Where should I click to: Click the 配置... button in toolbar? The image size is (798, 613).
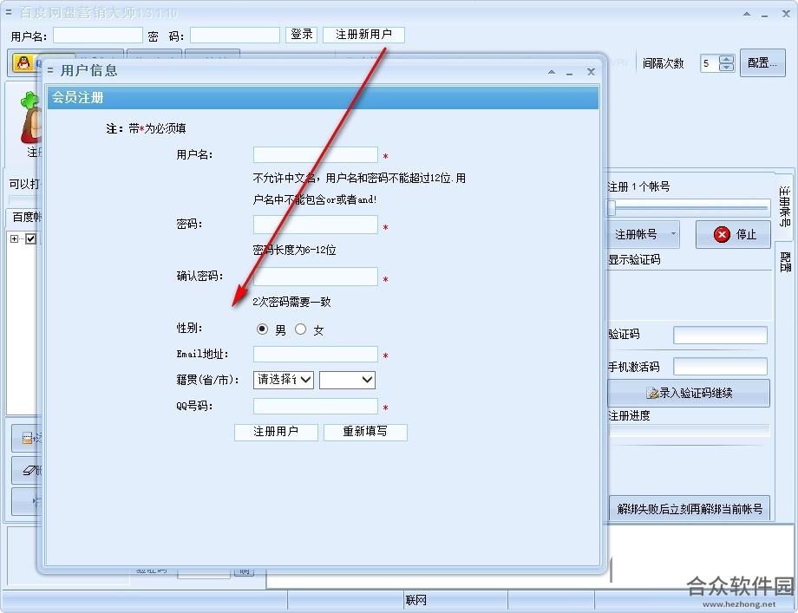point(762,63)
